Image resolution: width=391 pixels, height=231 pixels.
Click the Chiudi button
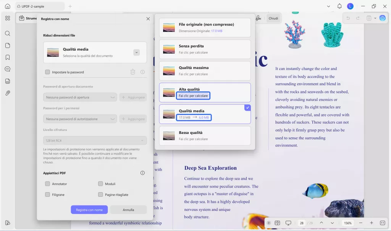(273, 18)
